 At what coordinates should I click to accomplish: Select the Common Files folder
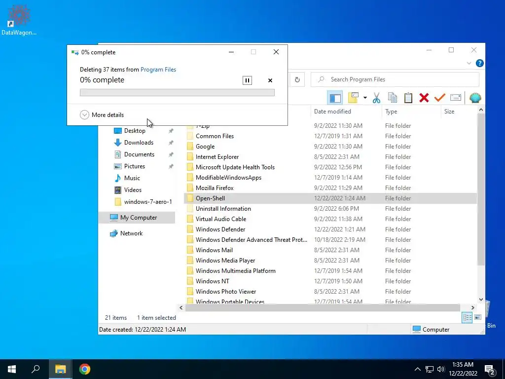tap(215, 136)
